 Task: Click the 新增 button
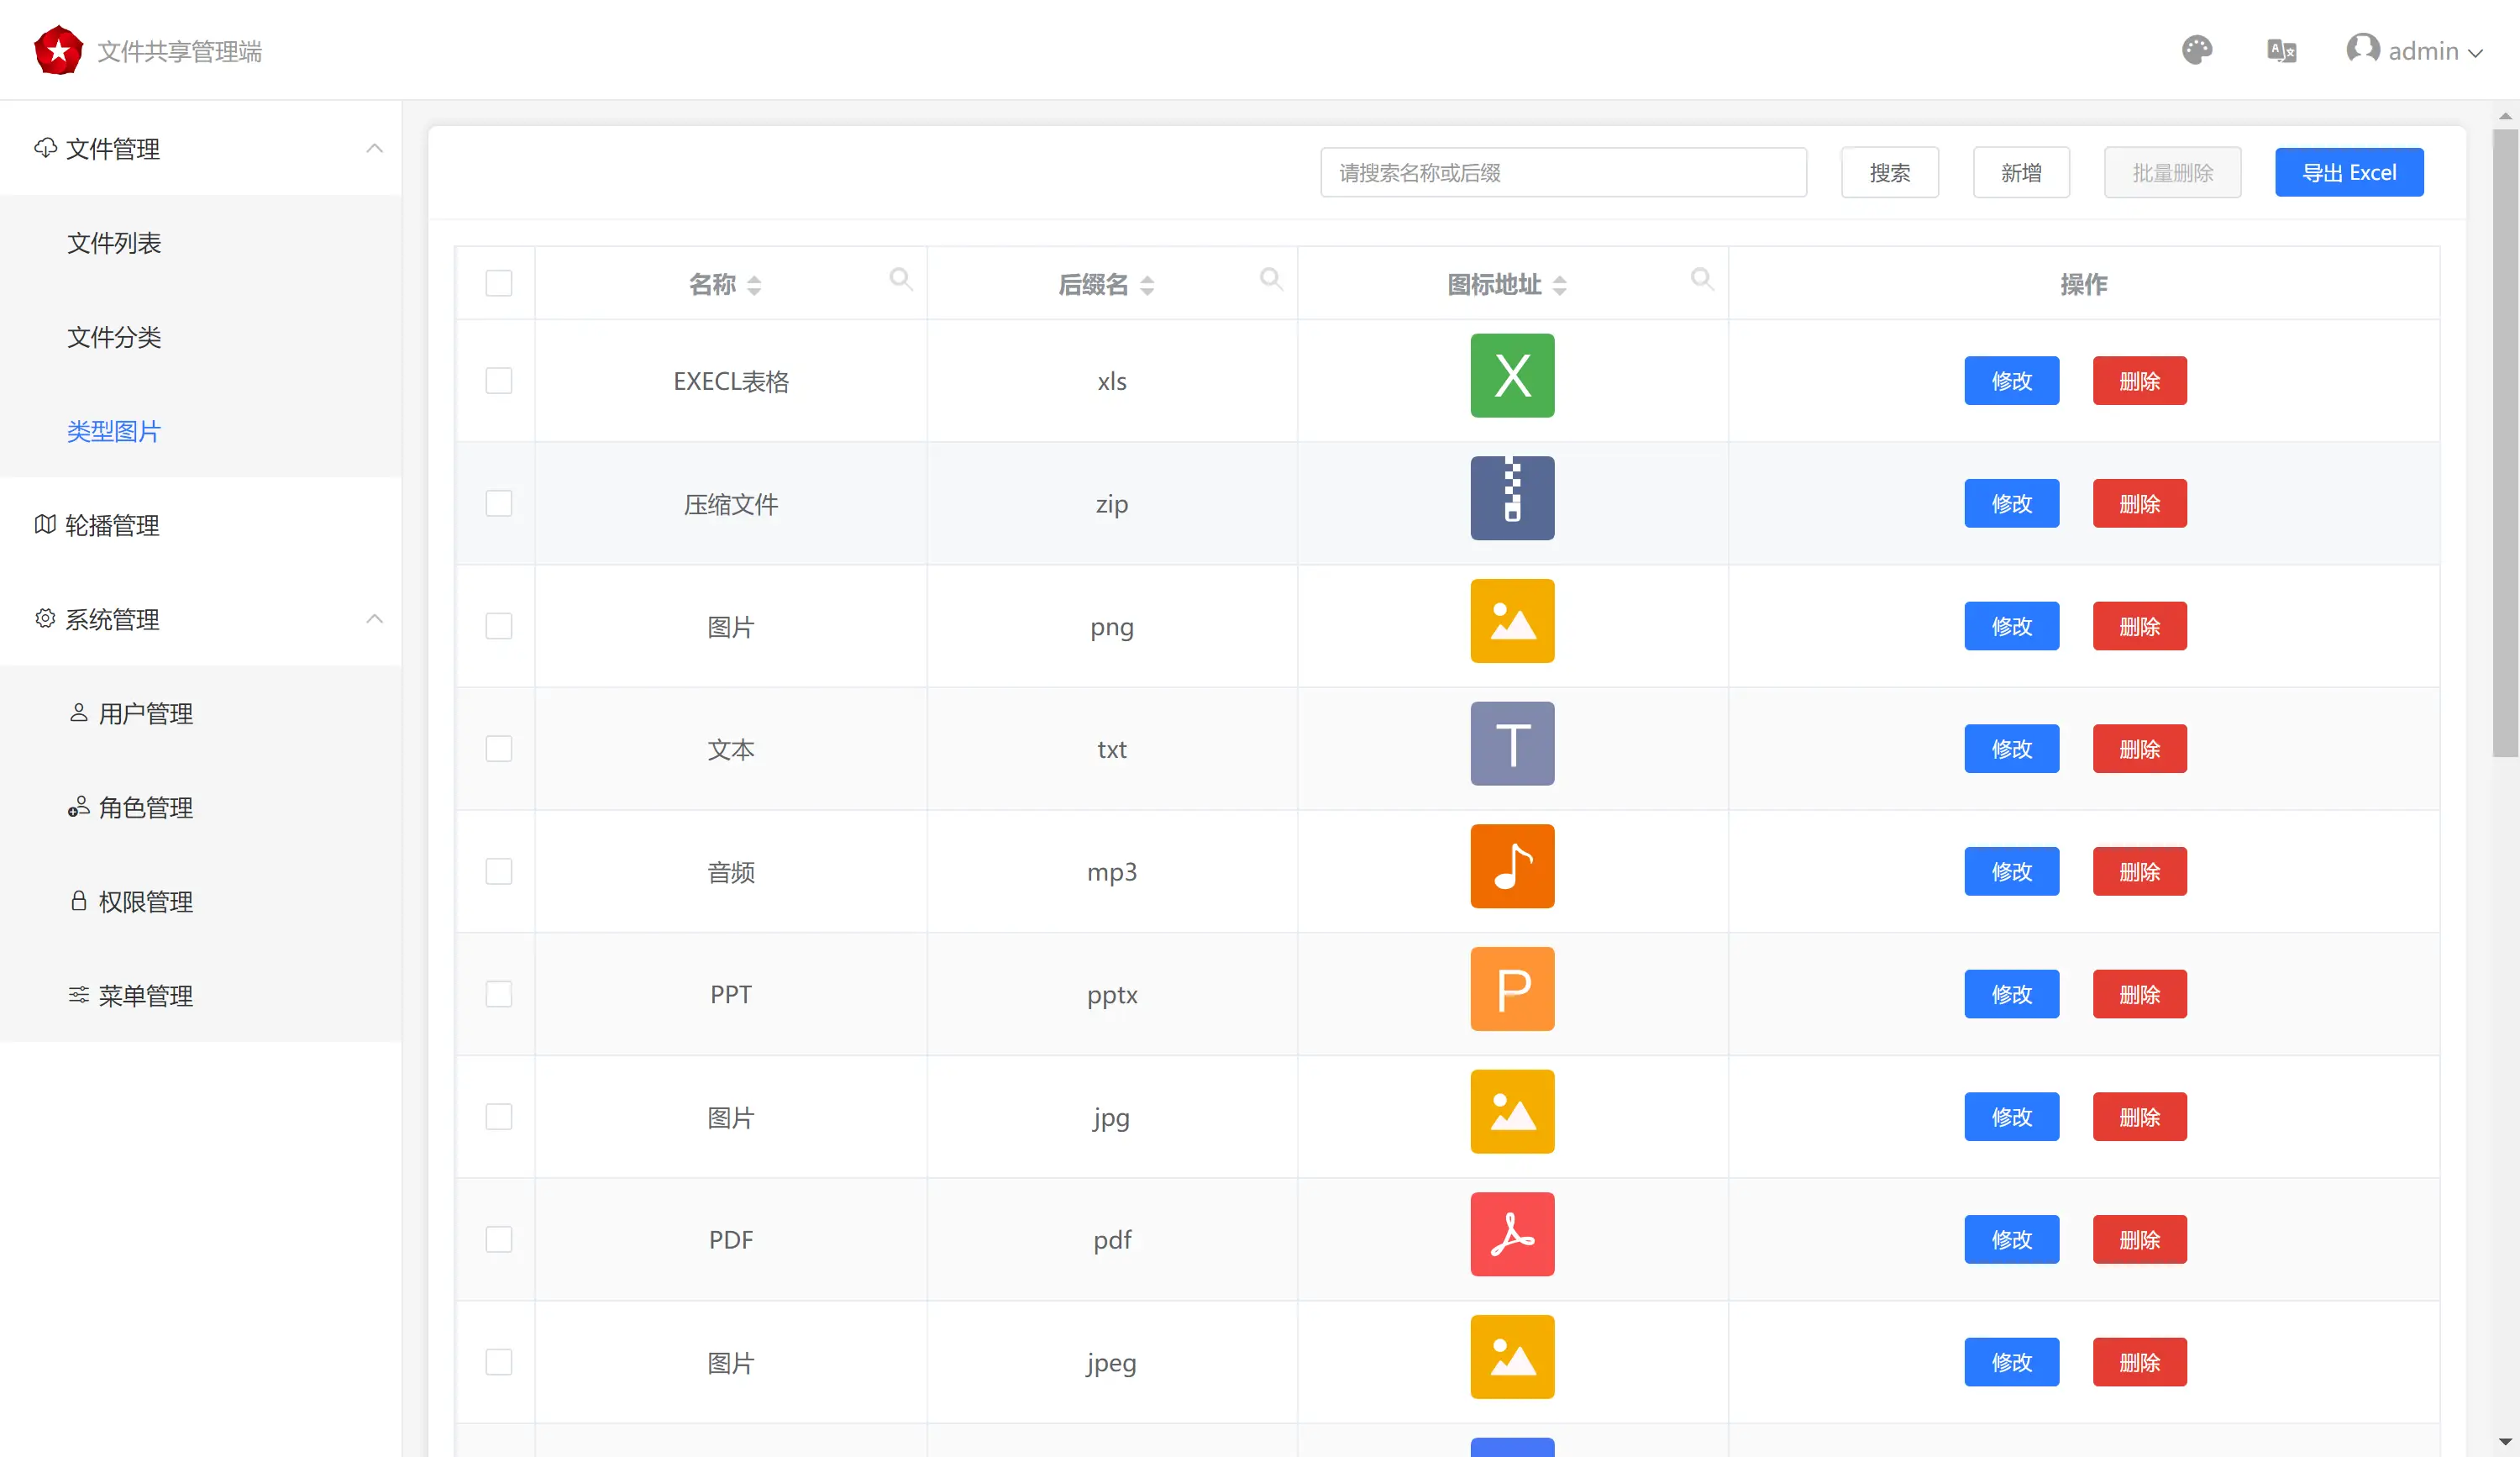(2020, 172)
